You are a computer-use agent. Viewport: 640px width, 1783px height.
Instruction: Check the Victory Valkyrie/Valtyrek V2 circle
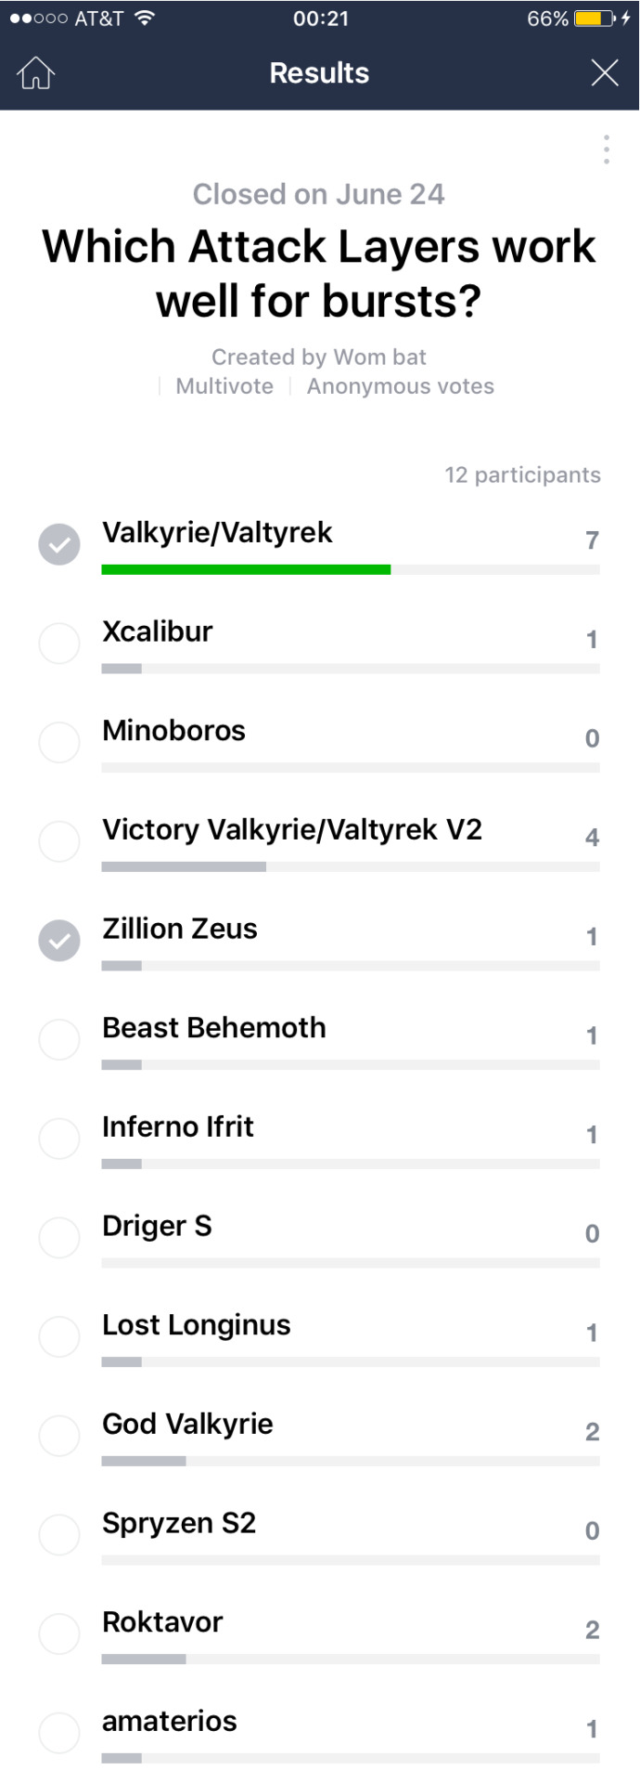click(59, 841)
